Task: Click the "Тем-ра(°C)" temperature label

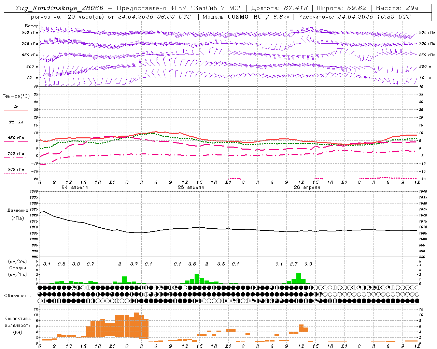Action: (x=16, y=96)
